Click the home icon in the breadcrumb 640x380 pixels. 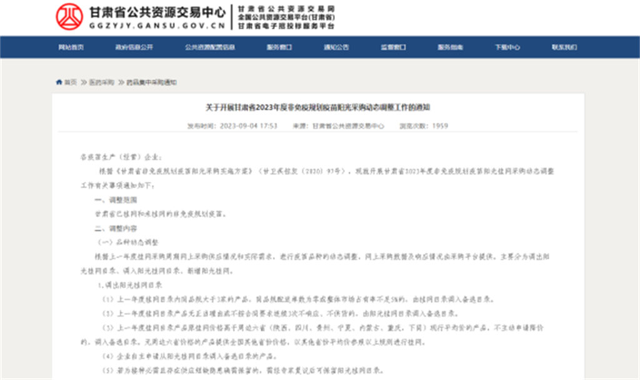[59, 82]
